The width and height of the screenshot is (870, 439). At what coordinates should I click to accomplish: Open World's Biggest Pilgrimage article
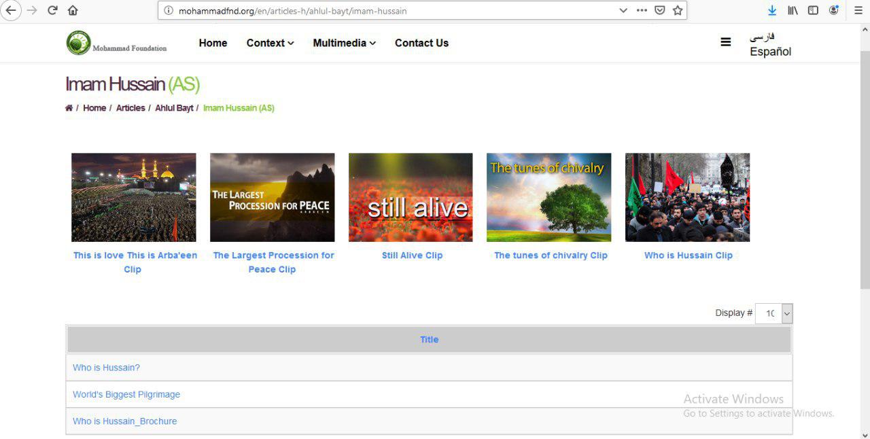point(126,395)
